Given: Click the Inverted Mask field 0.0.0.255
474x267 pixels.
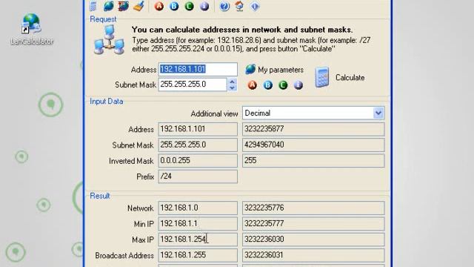Looking at the screenshot, I should (x=198, y=161).
